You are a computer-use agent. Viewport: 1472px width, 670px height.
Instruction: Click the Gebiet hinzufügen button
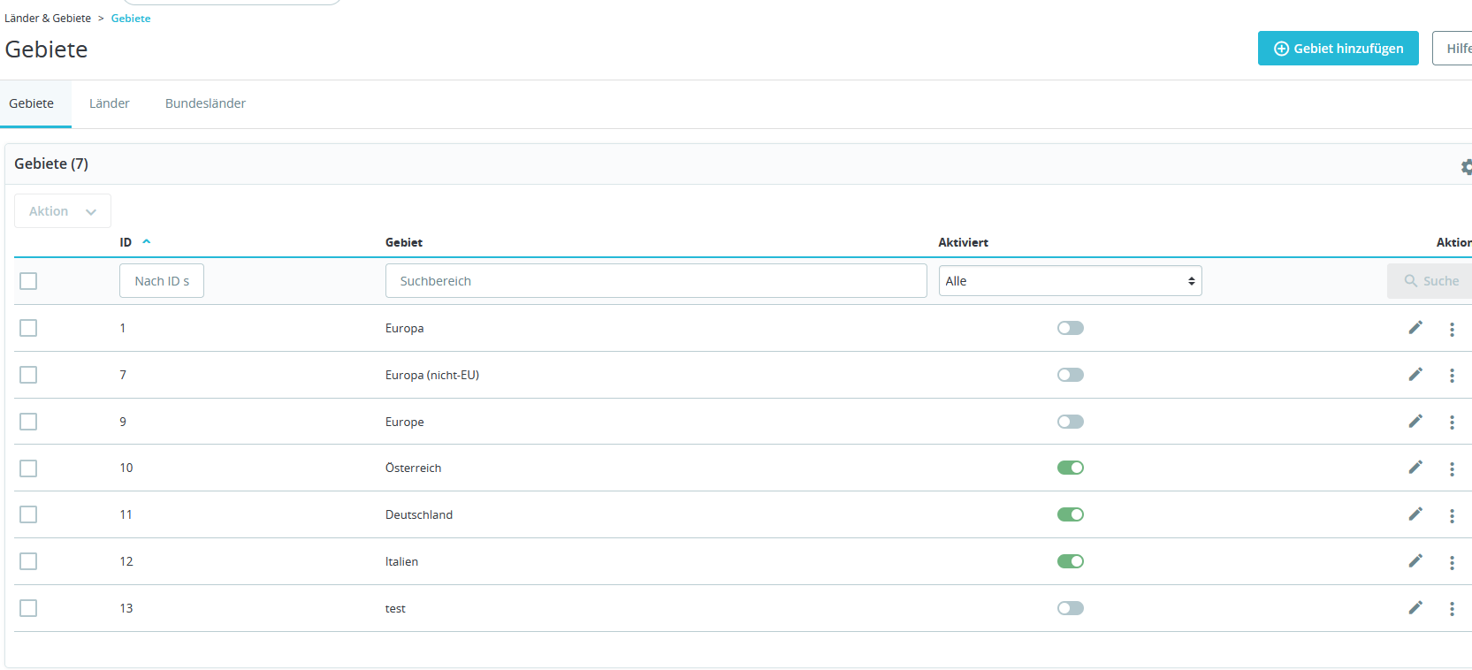1339,49
